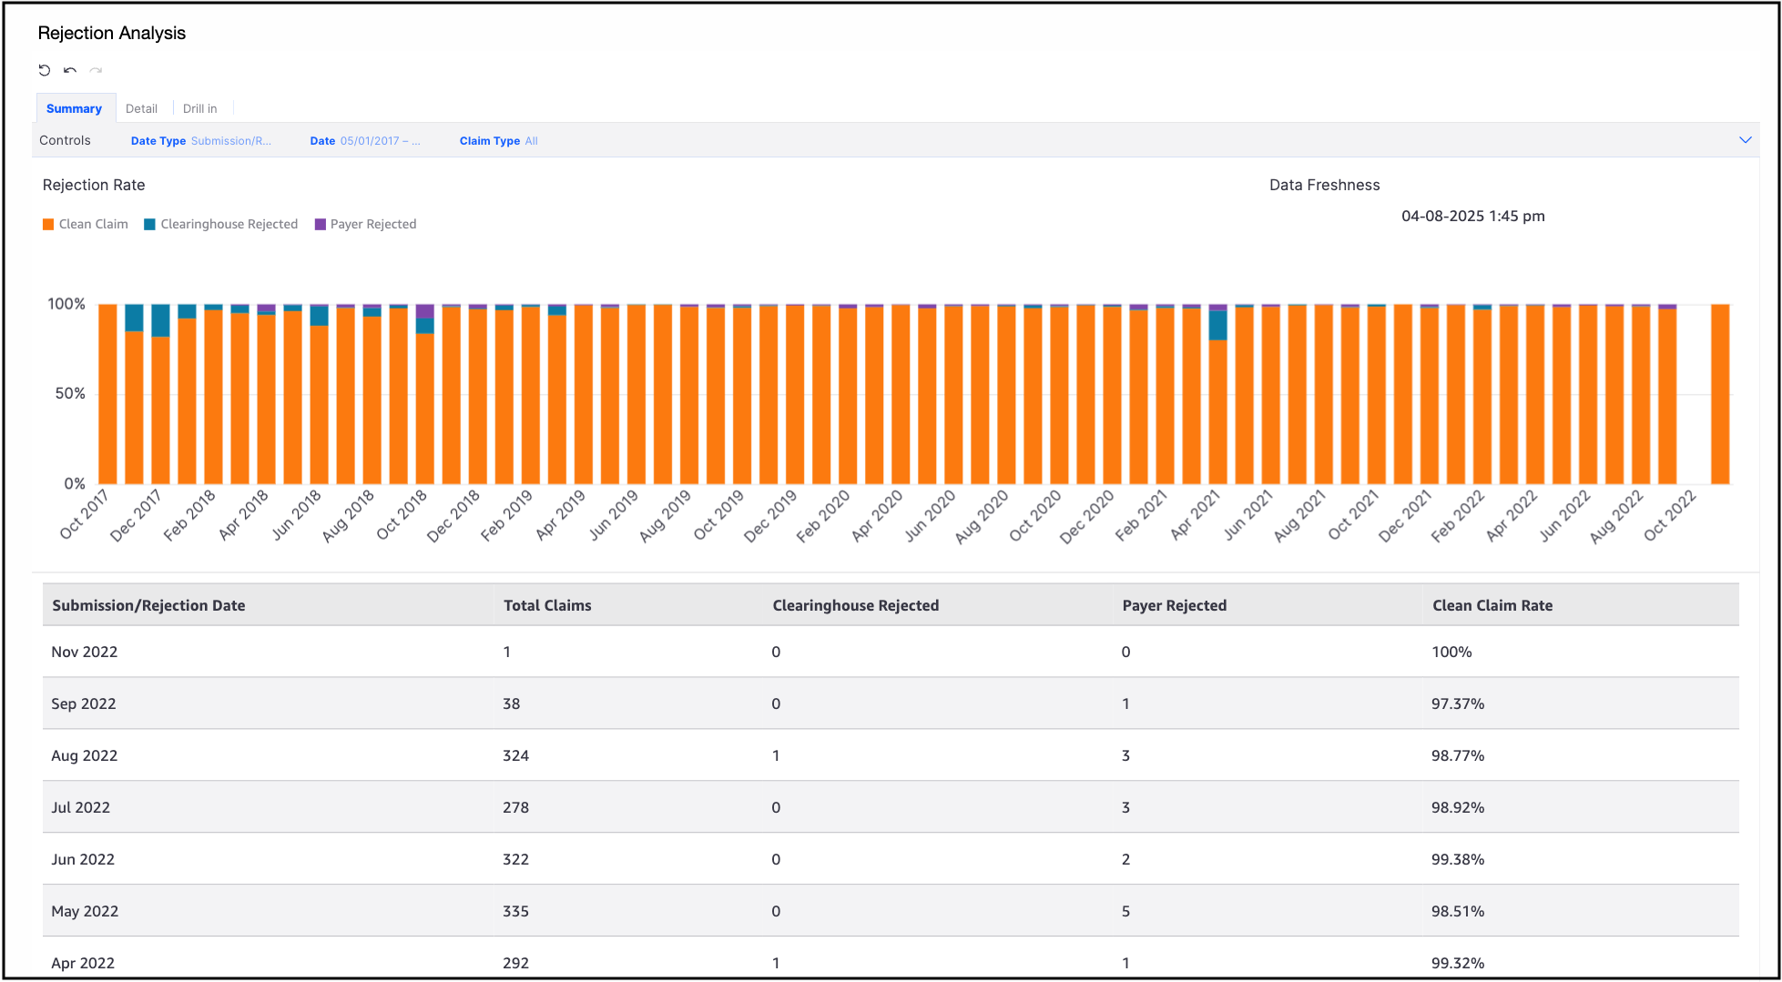Click the 98.77% clean claim rate
This screenshot has height=982, width=1782.
pyautogui.click(x=1458, y=755)
